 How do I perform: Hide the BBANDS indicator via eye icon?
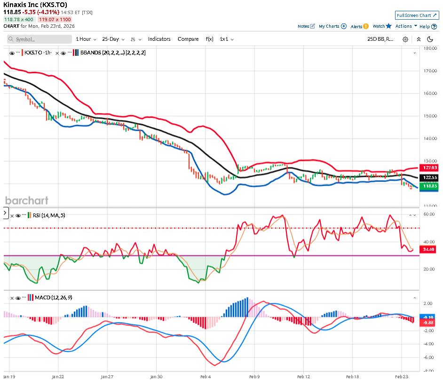[63, 53]
